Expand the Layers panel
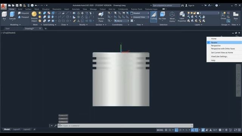 (198, 25)
